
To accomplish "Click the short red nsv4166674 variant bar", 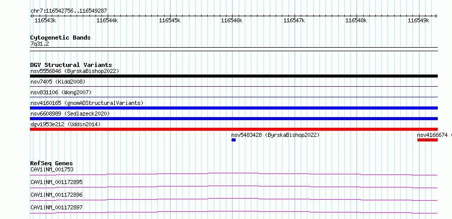I will [x=428, y=140].
